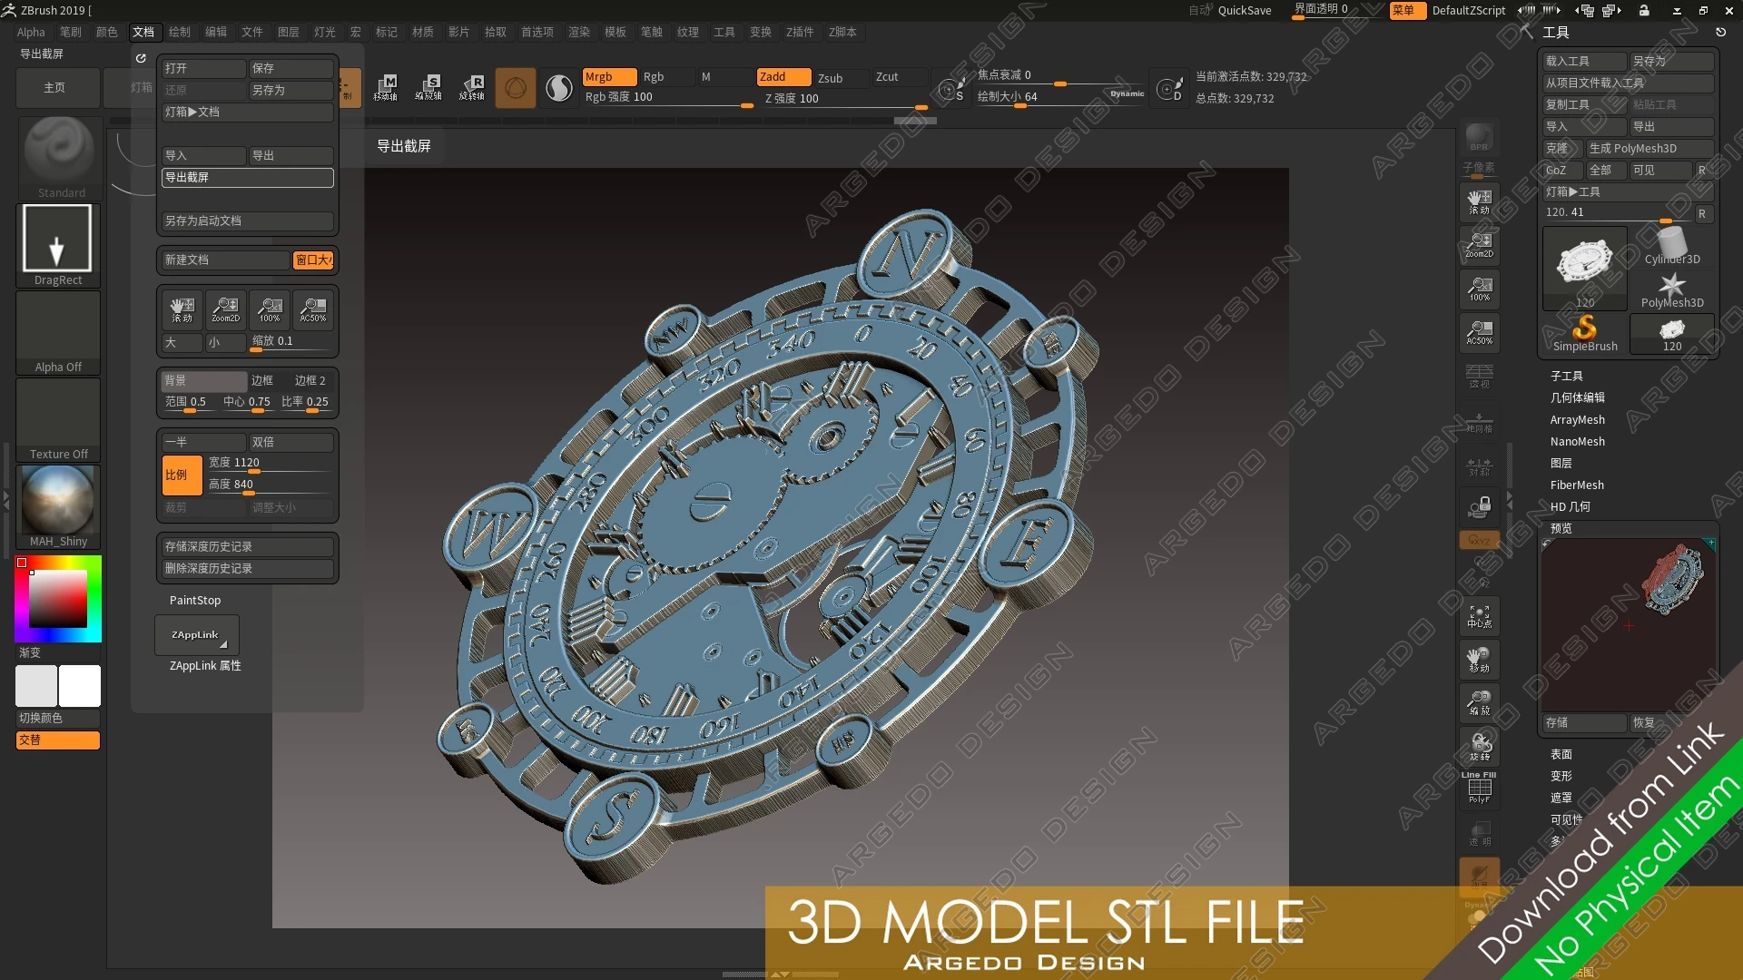Click the 3D model preview thumbnail
The width and height of the screenshot is (1743, 980).
point(1629,625)
